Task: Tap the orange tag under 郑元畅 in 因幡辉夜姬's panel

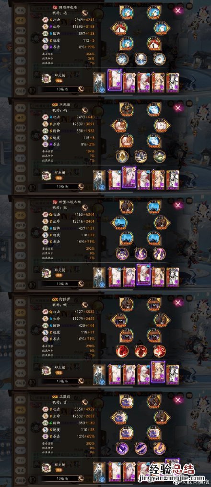Action: coord(59,80)
